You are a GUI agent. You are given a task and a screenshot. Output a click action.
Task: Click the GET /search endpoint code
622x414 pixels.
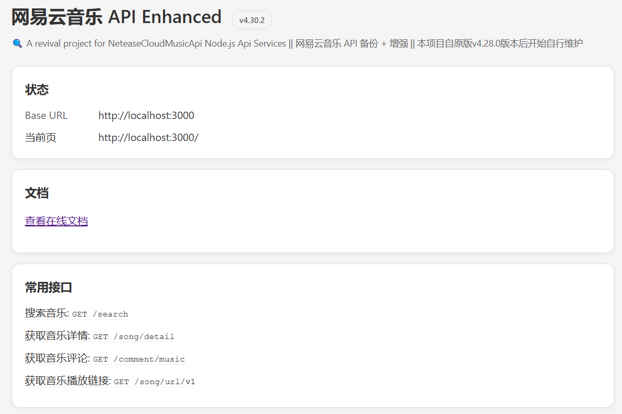[100, 314]
